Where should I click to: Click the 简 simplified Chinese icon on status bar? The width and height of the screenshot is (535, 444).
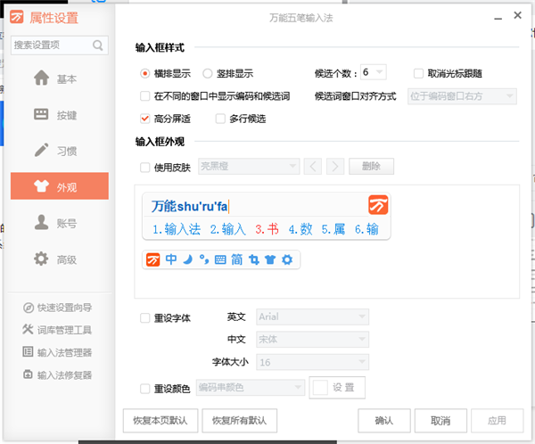[237, 259]
